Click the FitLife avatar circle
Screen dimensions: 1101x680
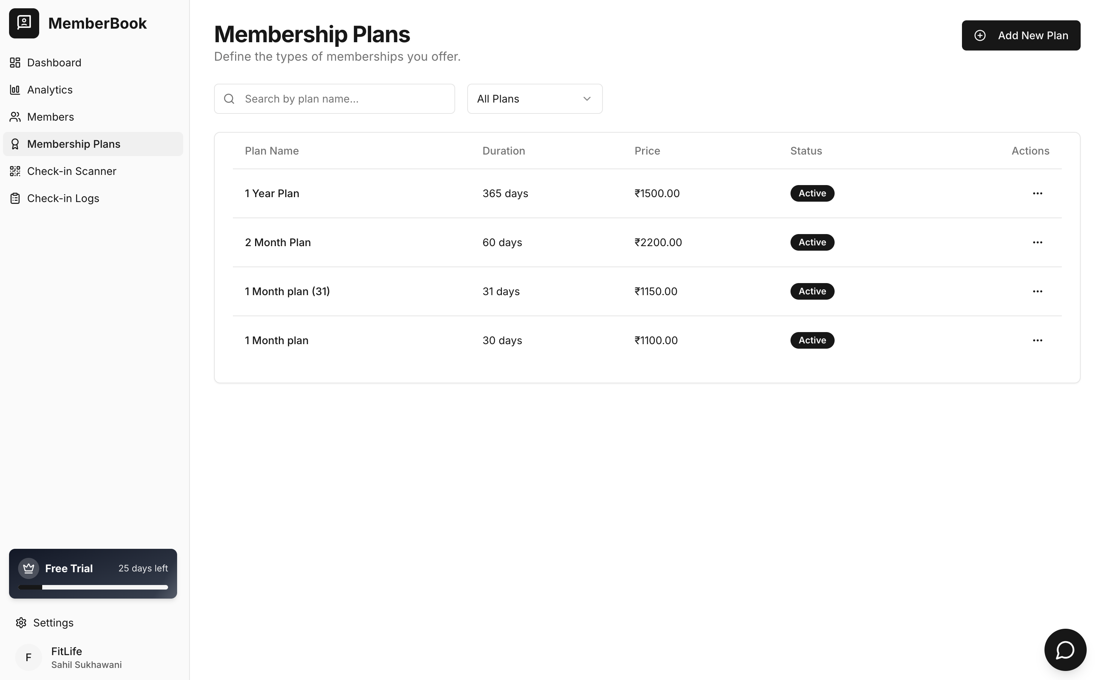(x=28, y=657)
